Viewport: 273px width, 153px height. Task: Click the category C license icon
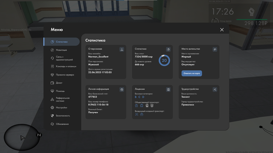(x=139, y=97)
